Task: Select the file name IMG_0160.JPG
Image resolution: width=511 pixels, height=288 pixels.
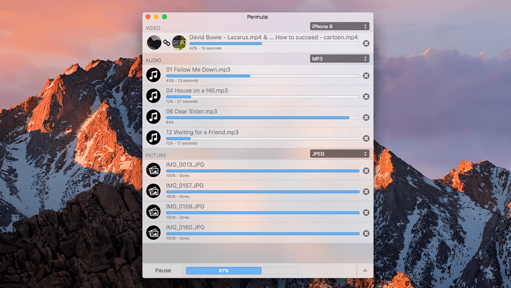Action: point(185,227)
